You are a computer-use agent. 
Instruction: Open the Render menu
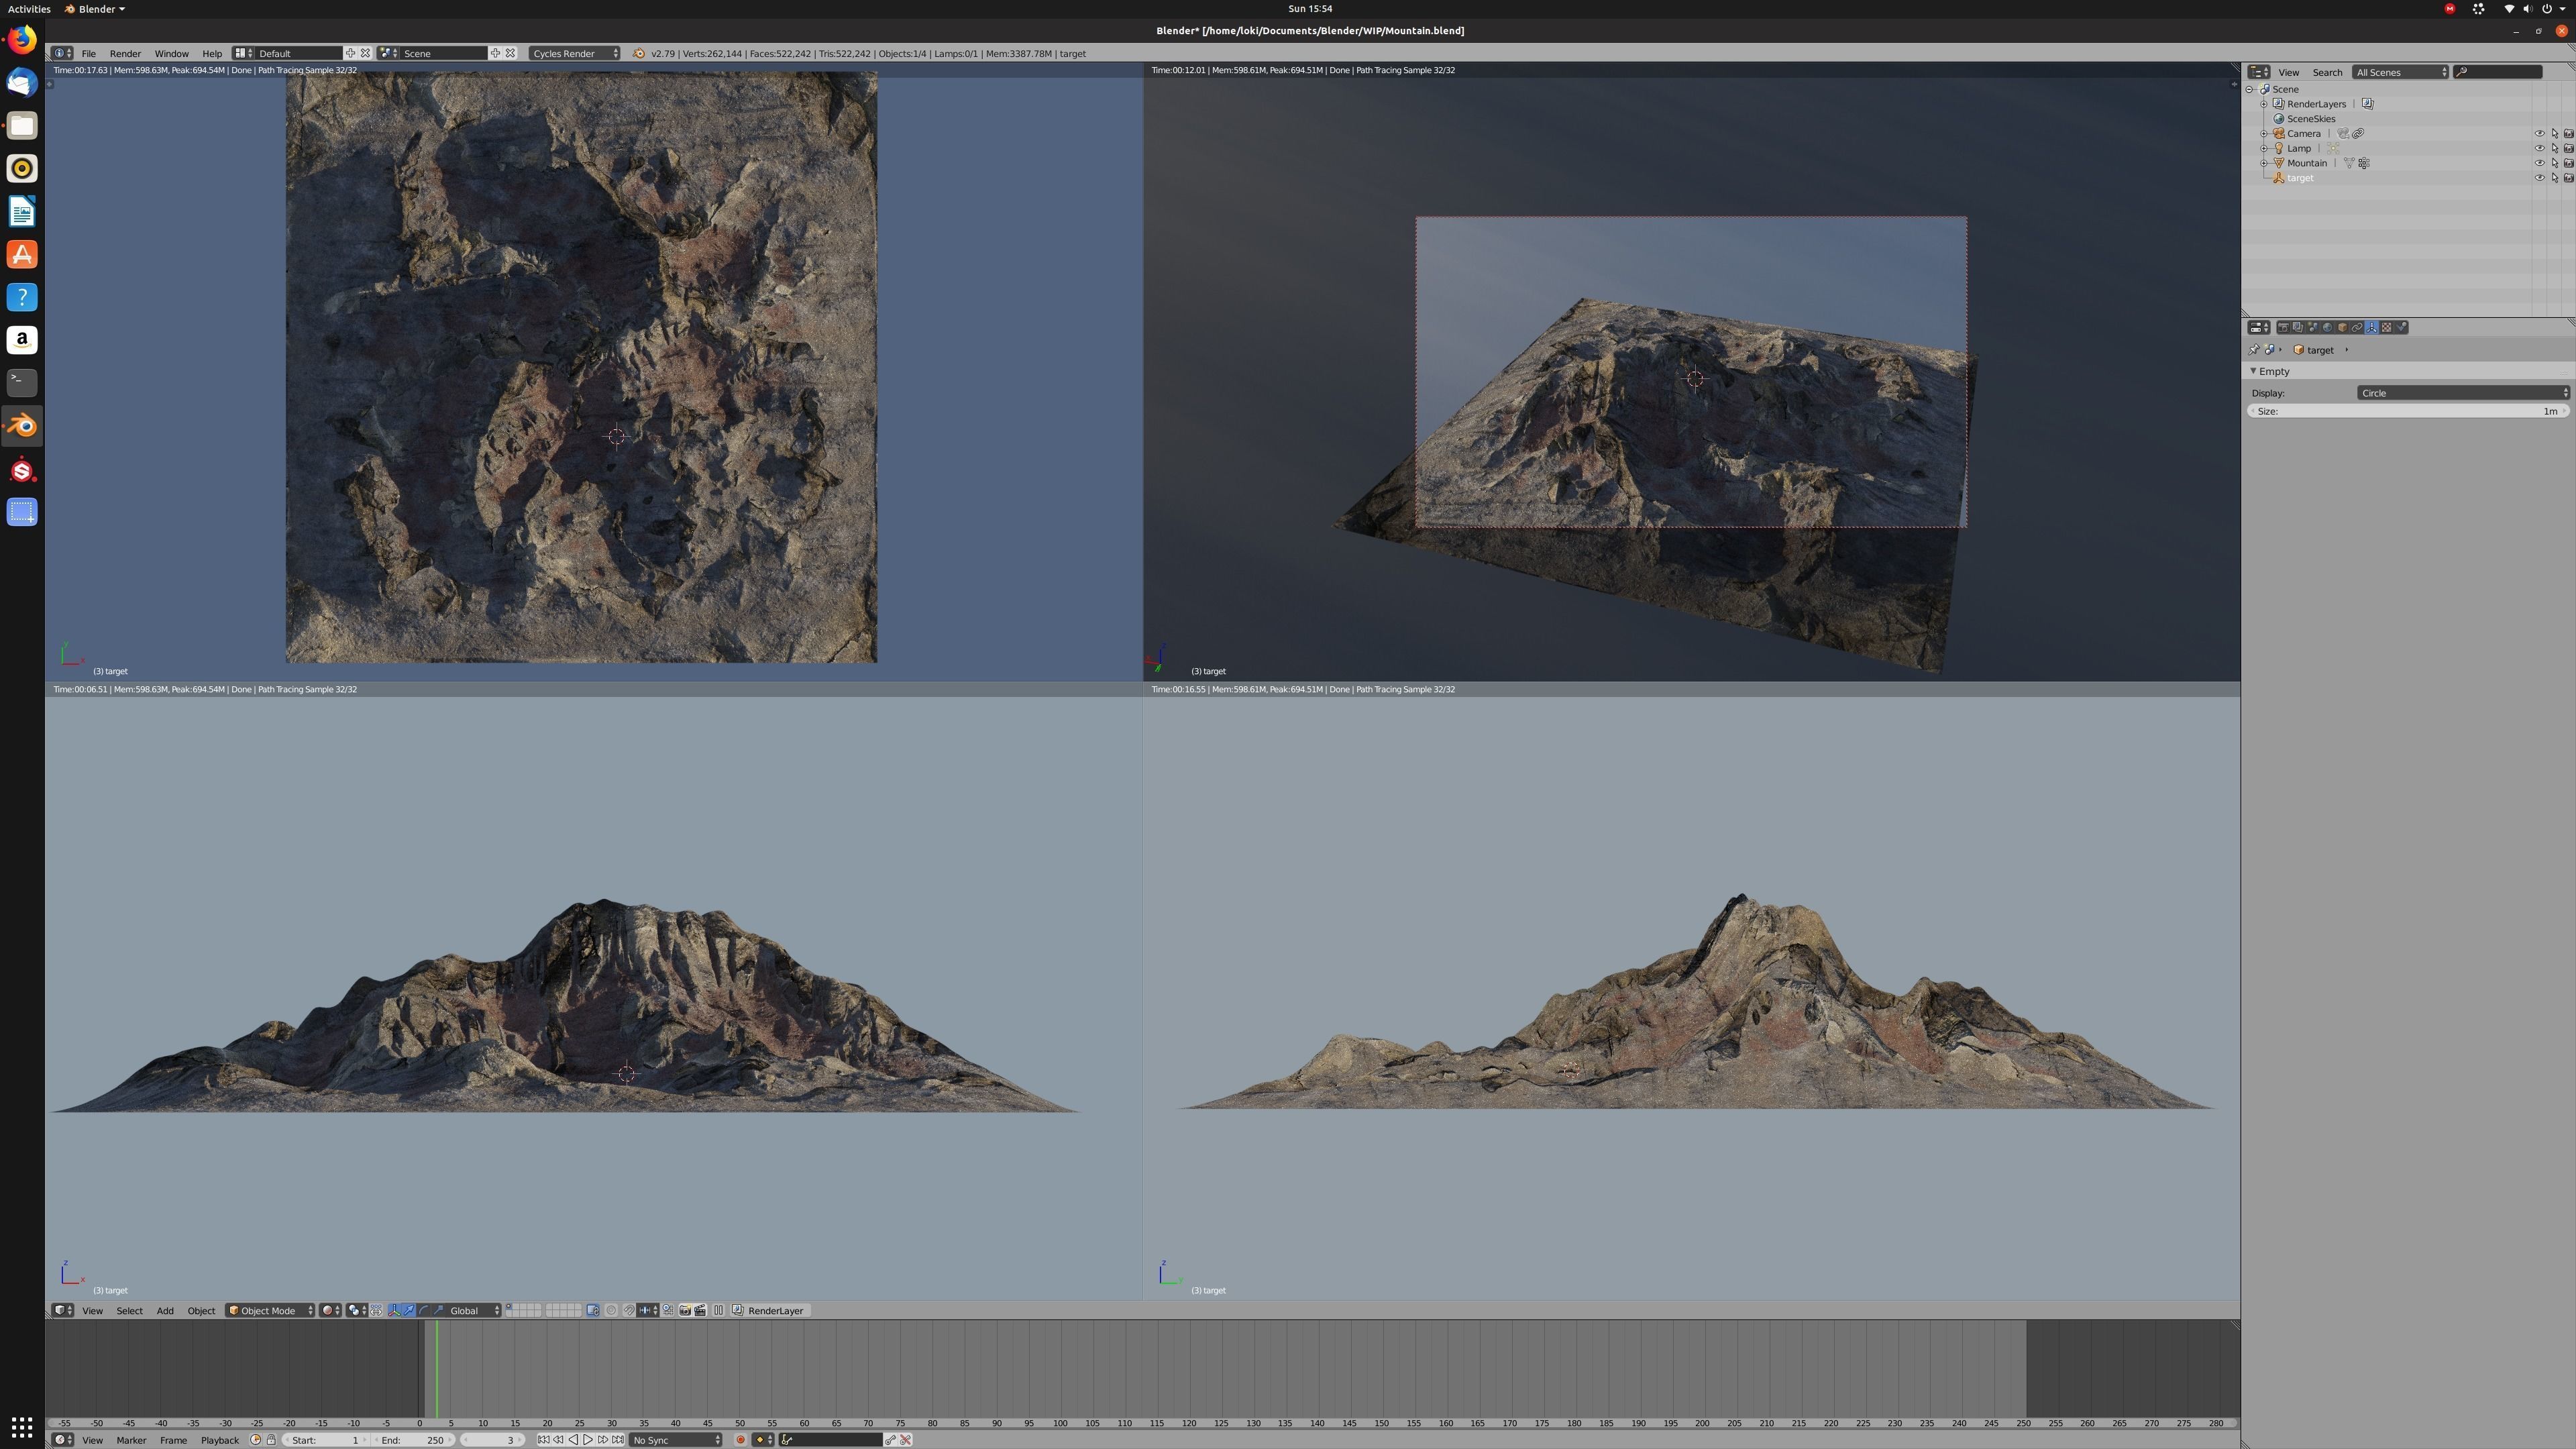point(125,53)
